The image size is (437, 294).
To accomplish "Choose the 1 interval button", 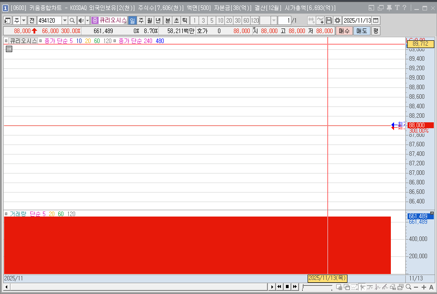I will (x=195, y=20).
